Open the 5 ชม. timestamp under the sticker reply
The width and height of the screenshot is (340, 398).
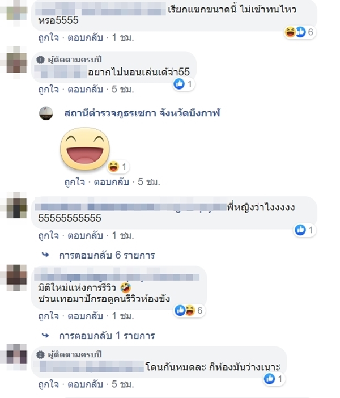coord(149,182)
